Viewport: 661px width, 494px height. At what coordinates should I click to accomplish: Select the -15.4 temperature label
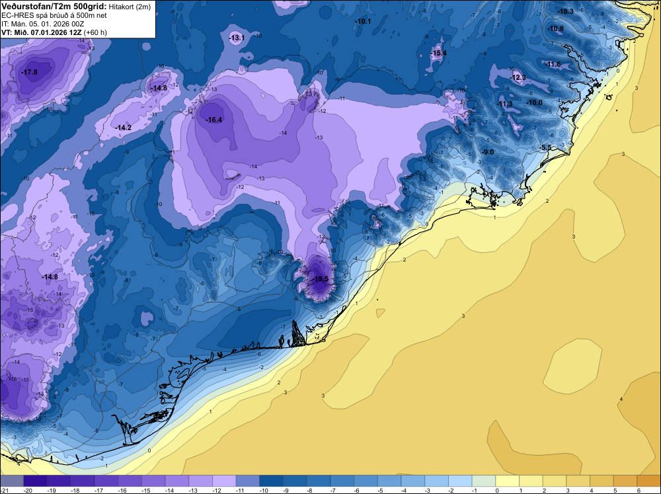tap(439, 53)
